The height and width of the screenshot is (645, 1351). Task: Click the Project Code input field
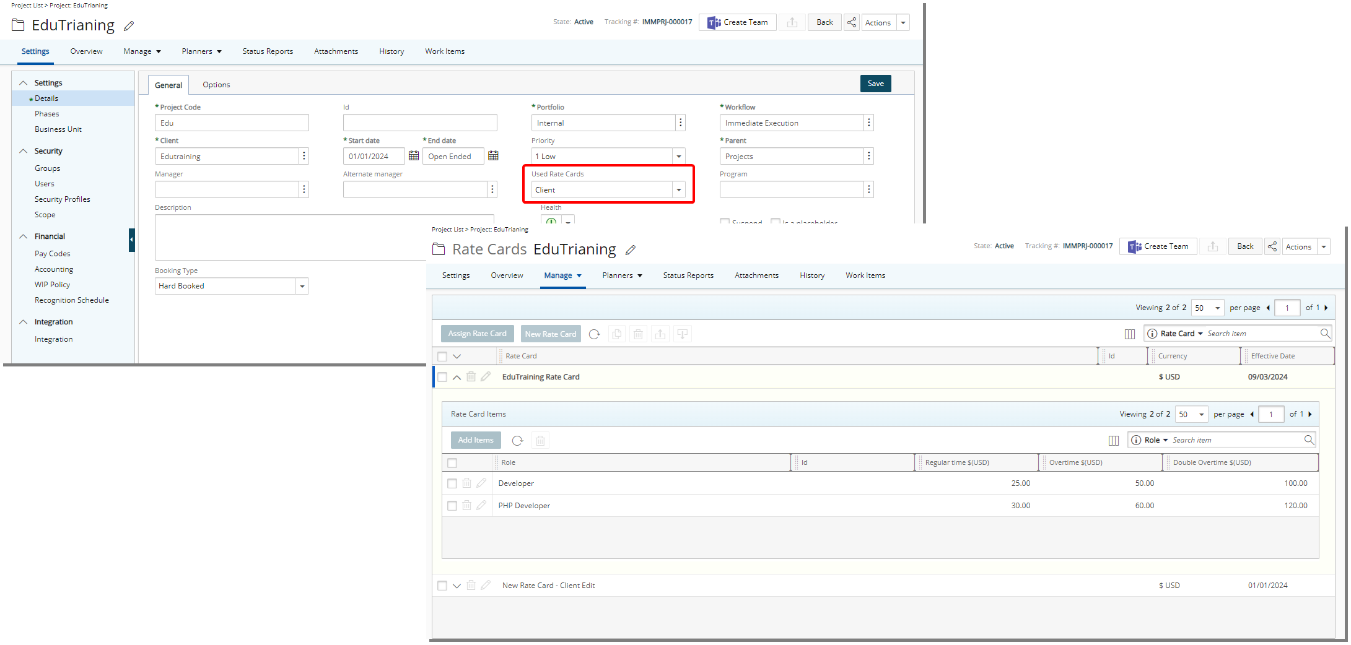232,123
